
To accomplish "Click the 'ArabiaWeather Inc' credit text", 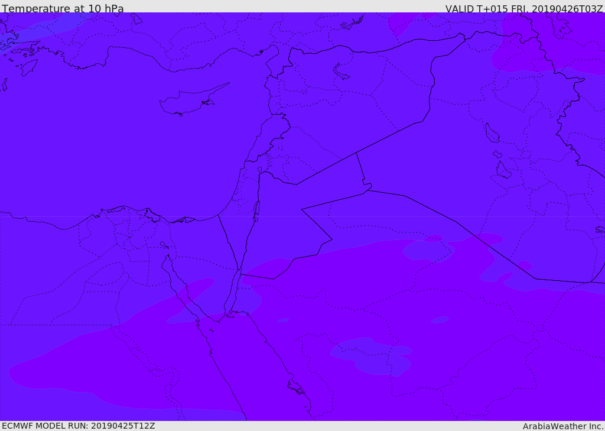I will (x=562, y=426).
